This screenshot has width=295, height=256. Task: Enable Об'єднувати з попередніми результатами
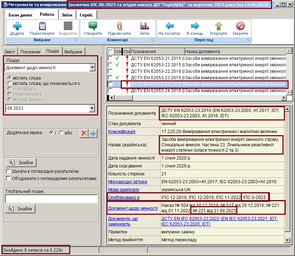(x=8, y=179)
